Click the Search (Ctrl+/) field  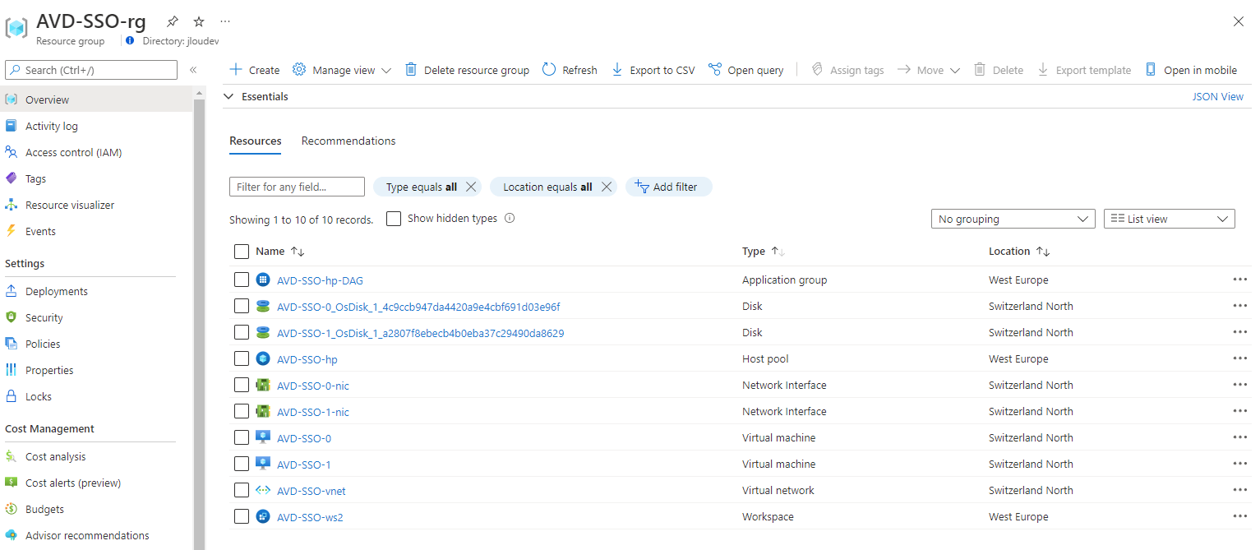91,70
